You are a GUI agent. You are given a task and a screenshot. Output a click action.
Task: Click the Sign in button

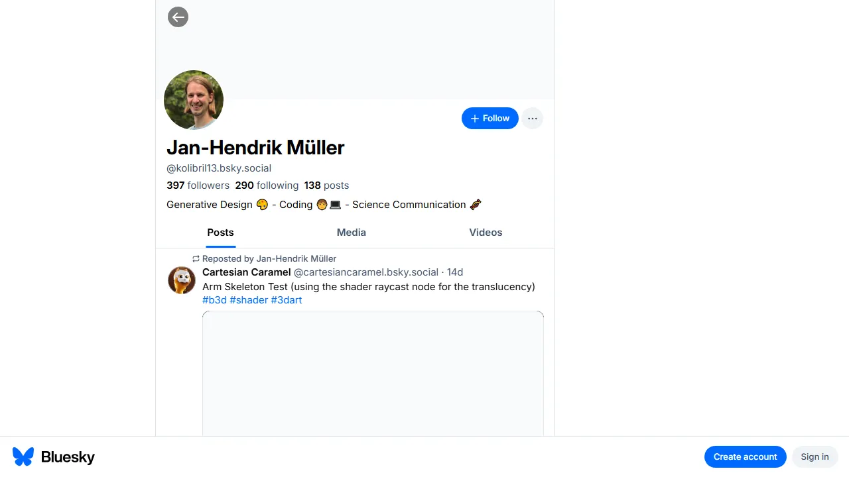[x=815, y=456]
